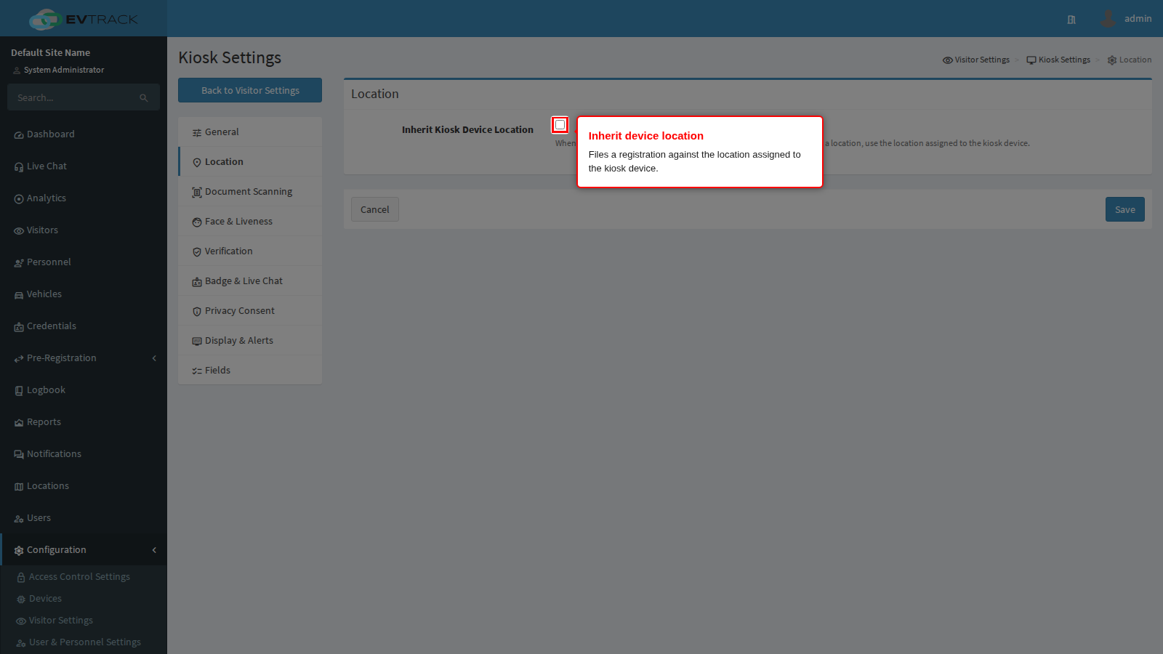Click the Users sidebar icon
The image size is (1163, 654).
coord(19,519)
